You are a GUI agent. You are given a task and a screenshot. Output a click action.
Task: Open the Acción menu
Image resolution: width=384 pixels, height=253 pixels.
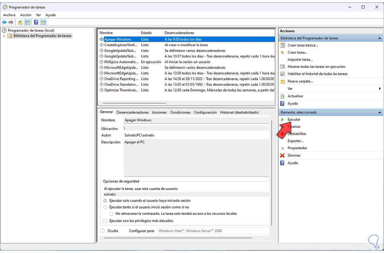point(26,15)
